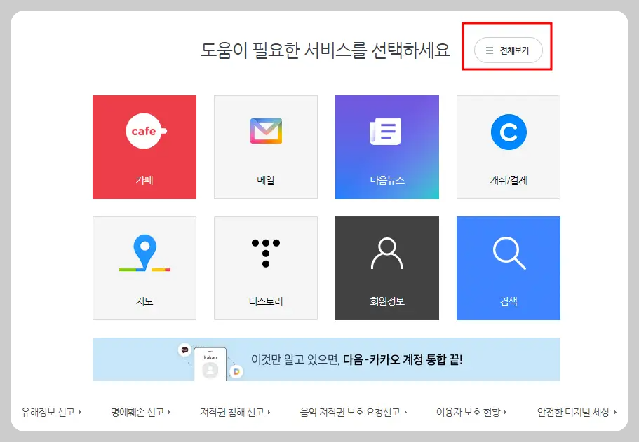This screenshot has width=639, height=442.
Task: Select the 메일 mail service tile
Action: pos(266,147)
